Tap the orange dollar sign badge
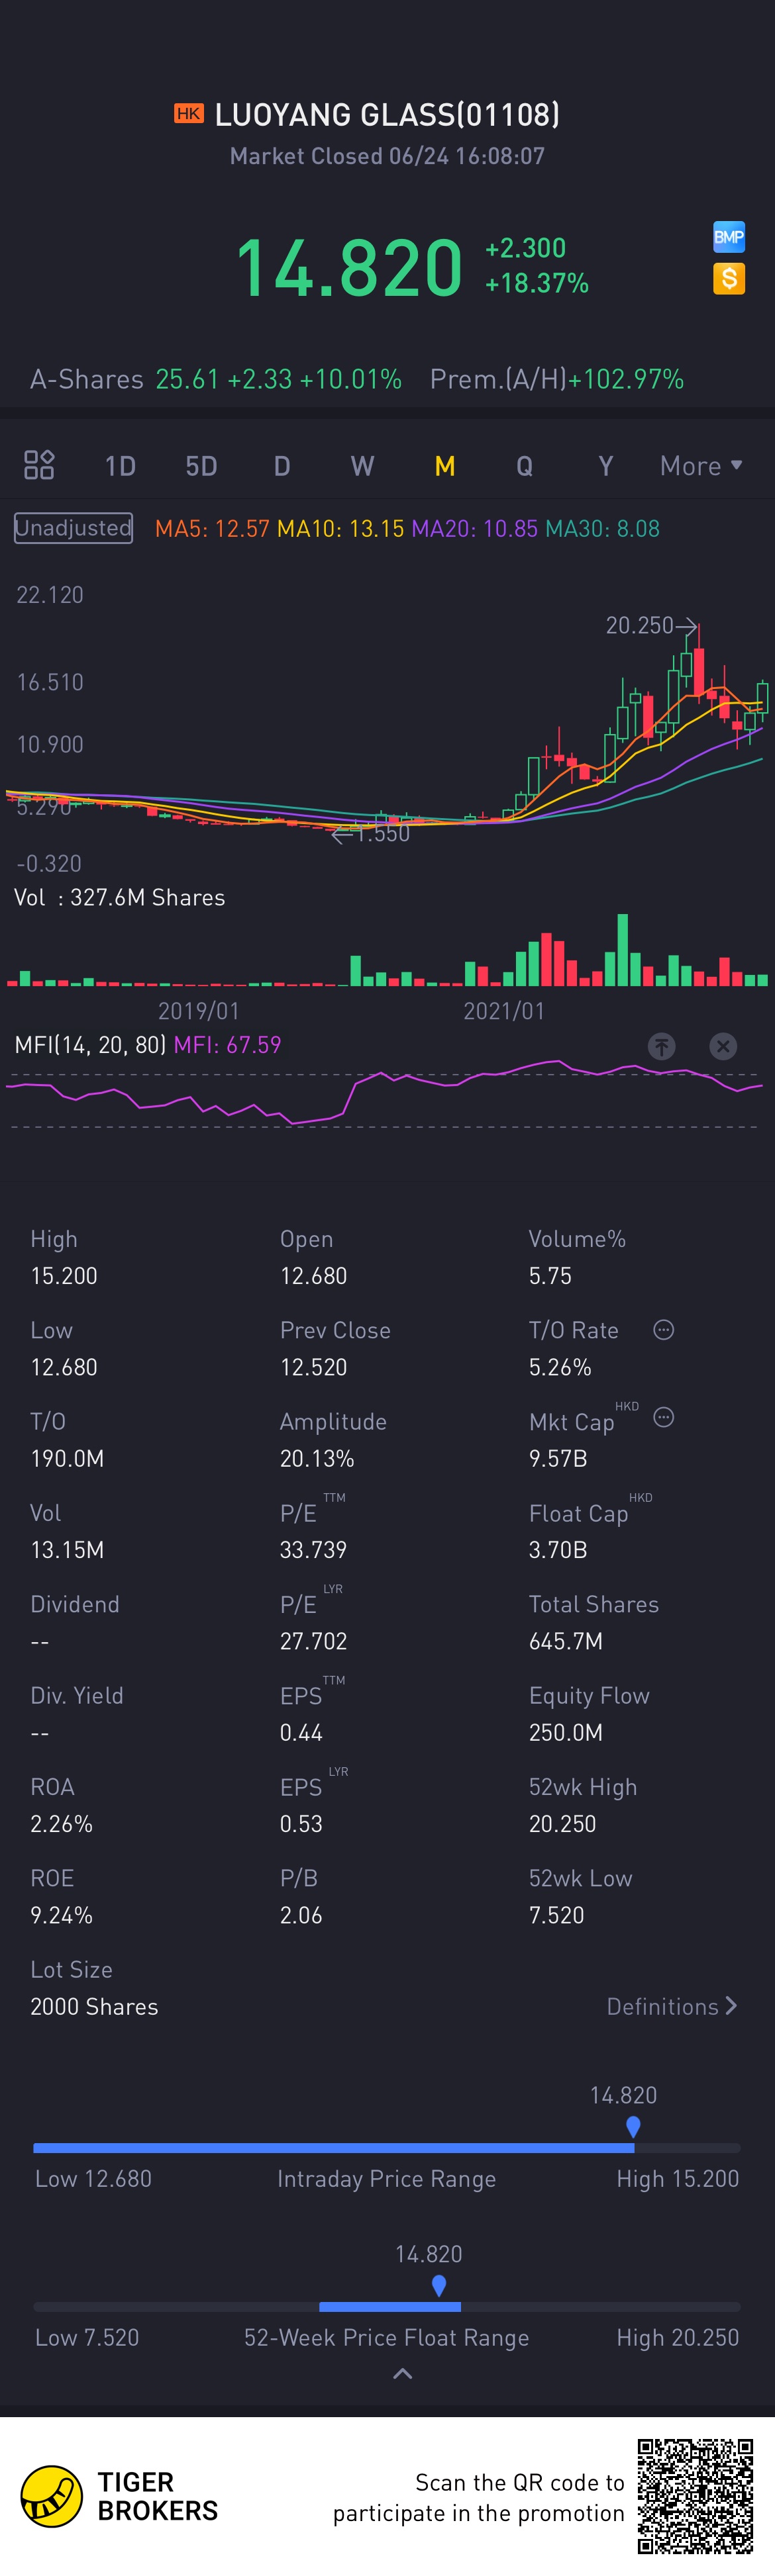This screenshot has height=2576, width=775. point(729,278)
